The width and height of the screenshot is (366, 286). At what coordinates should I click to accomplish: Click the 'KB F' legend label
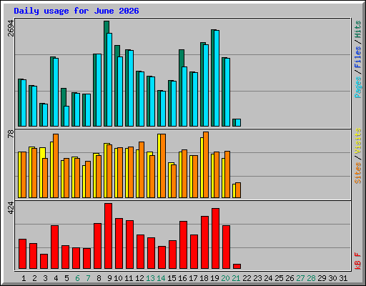(357, 261)
